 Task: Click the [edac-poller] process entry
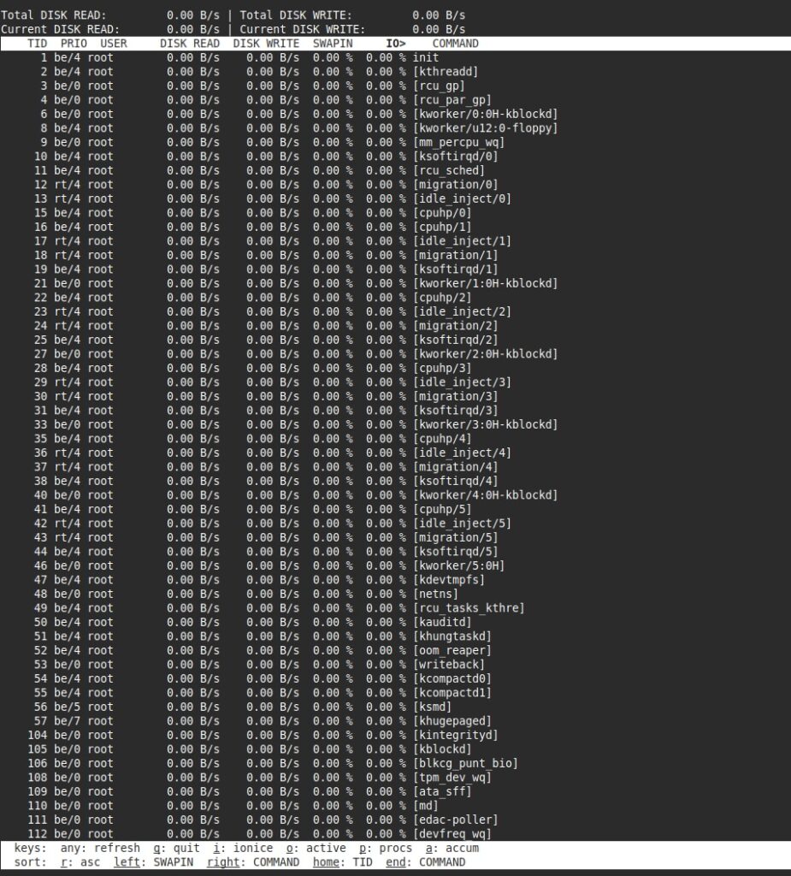[x=455, y=820]
